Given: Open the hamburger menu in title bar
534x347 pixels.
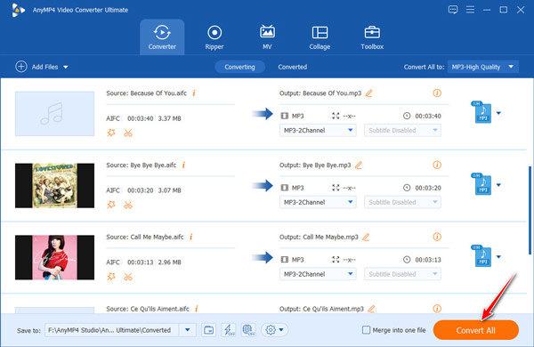Looking at the screenshot, I should click(470, 10).
